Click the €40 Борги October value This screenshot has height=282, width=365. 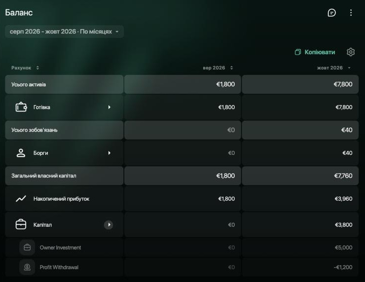(x=347, y=153)
